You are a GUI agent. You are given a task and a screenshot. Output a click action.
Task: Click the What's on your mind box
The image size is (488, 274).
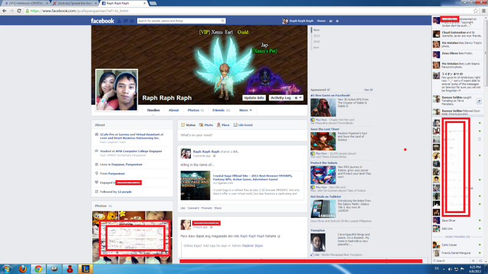pyautogui.click(x=241, y=135)
